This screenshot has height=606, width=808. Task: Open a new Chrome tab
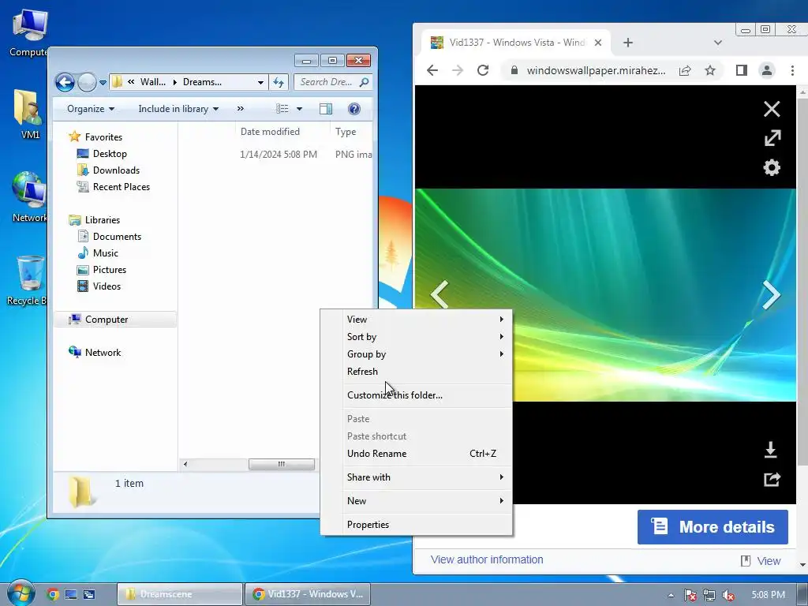pos(627,43)
